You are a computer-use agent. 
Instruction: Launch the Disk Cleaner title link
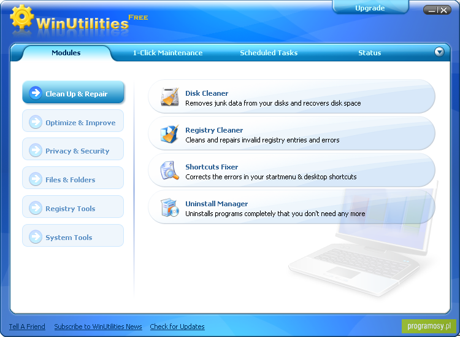coord(207,93)
